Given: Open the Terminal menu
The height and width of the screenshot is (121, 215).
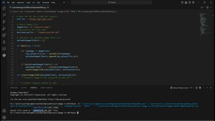Looking at the screenshot, I should pos(46,2).
